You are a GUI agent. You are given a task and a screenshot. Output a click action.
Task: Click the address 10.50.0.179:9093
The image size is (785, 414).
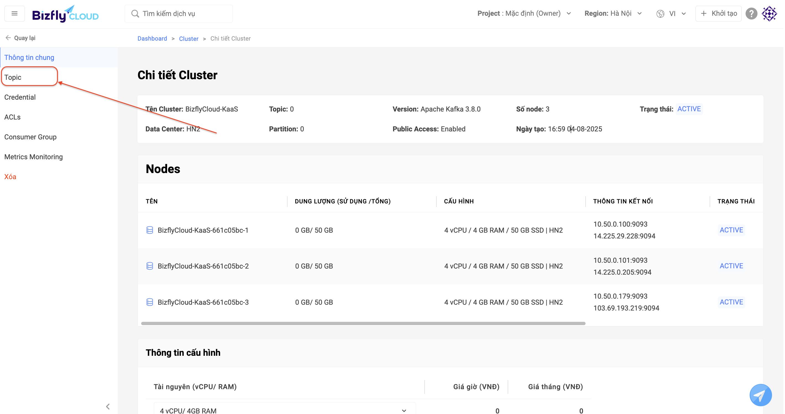(x=620, y=296)
